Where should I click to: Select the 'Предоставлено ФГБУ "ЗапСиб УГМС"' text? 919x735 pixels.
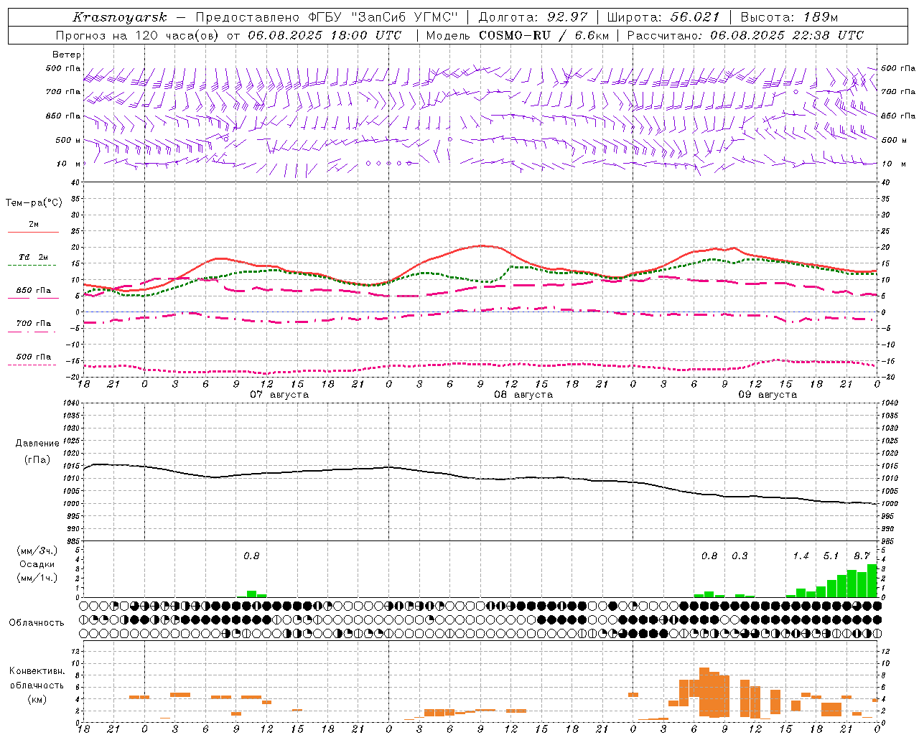327,17
